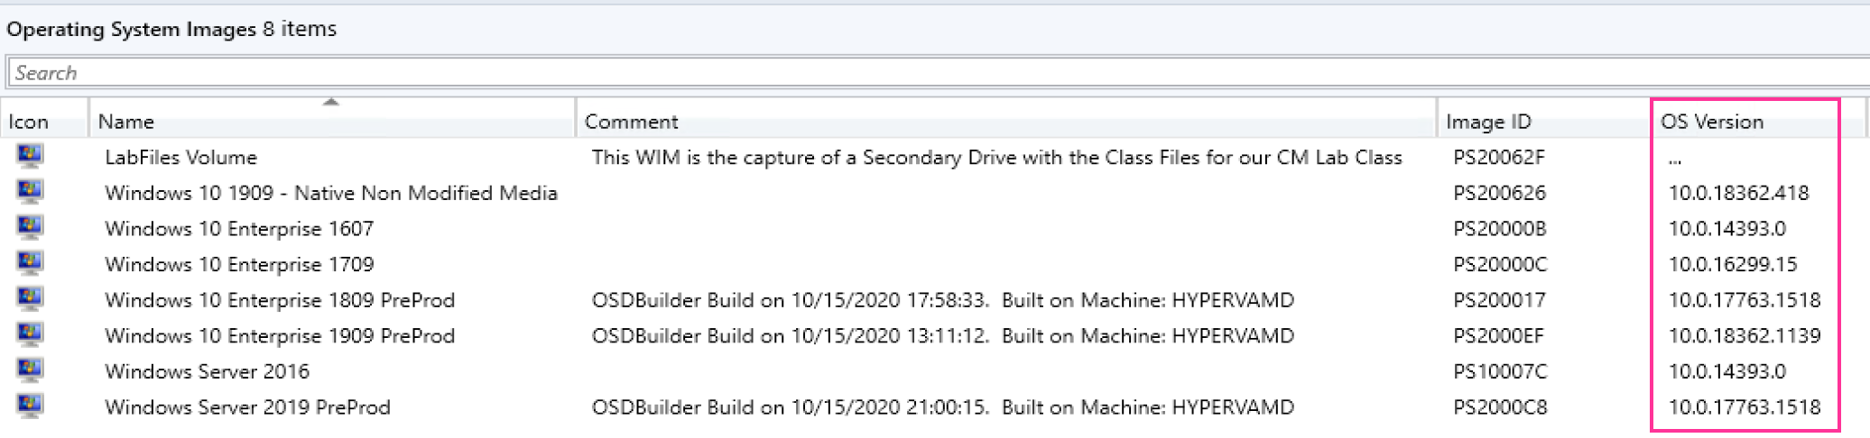Sort list by Image ID column
The width and height of the screenshot is (1870, 438).
click(1488, 122)
